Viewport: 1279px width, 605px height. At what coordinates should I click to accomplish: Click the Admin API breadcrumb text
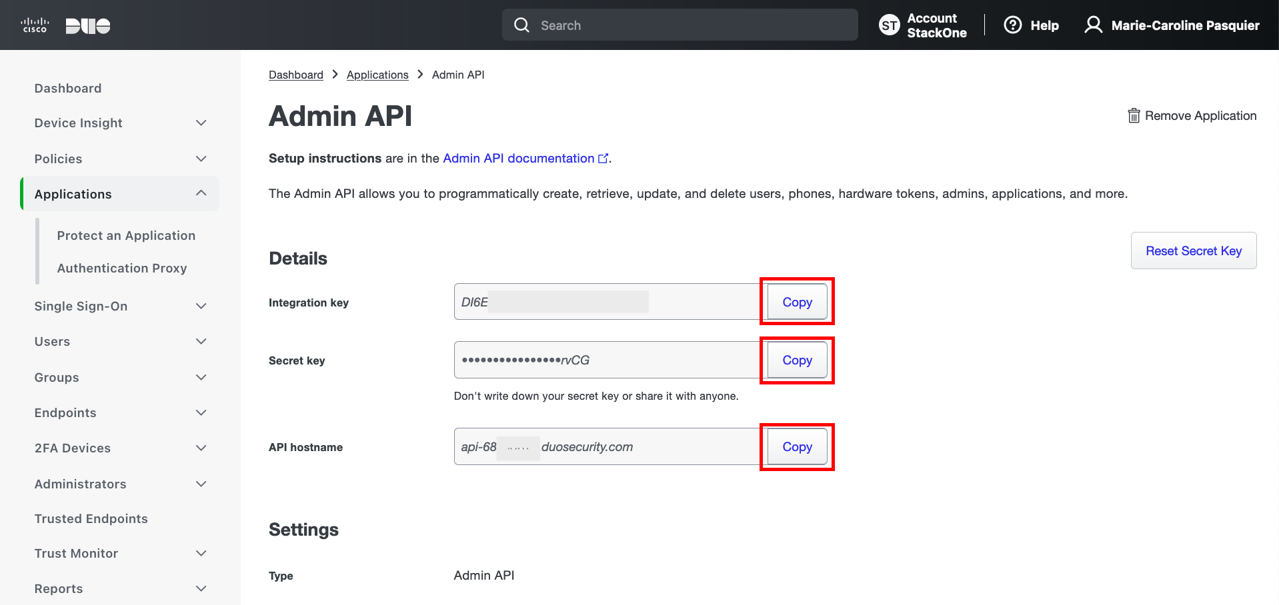458,75
